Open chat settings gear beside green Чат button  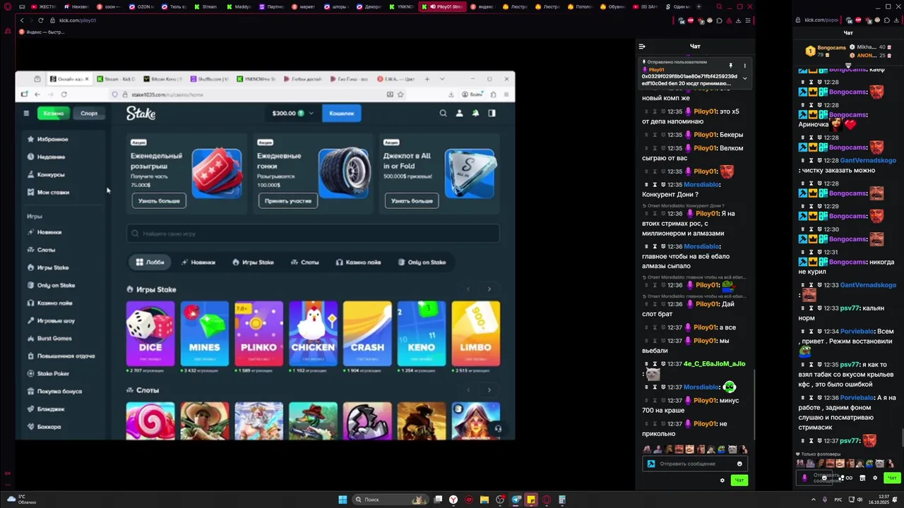(722, 480)
